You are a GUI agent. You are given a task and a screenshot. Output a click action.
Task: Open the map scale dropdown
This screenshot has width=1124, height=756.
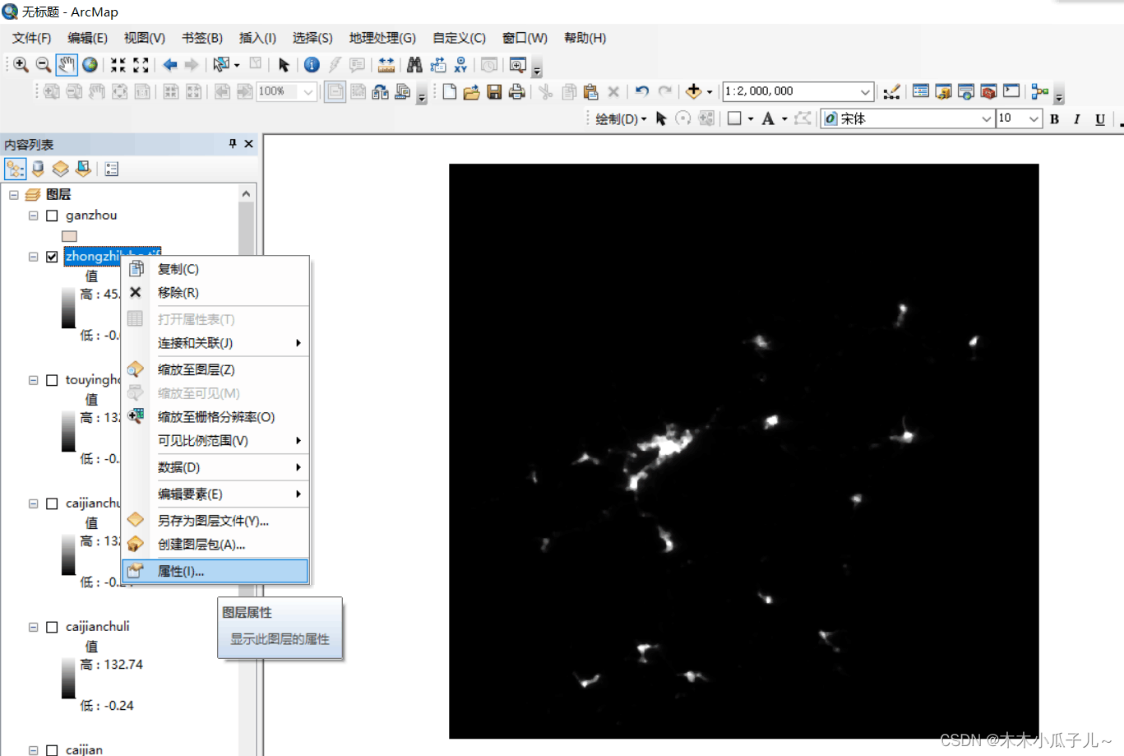point(865,91)
